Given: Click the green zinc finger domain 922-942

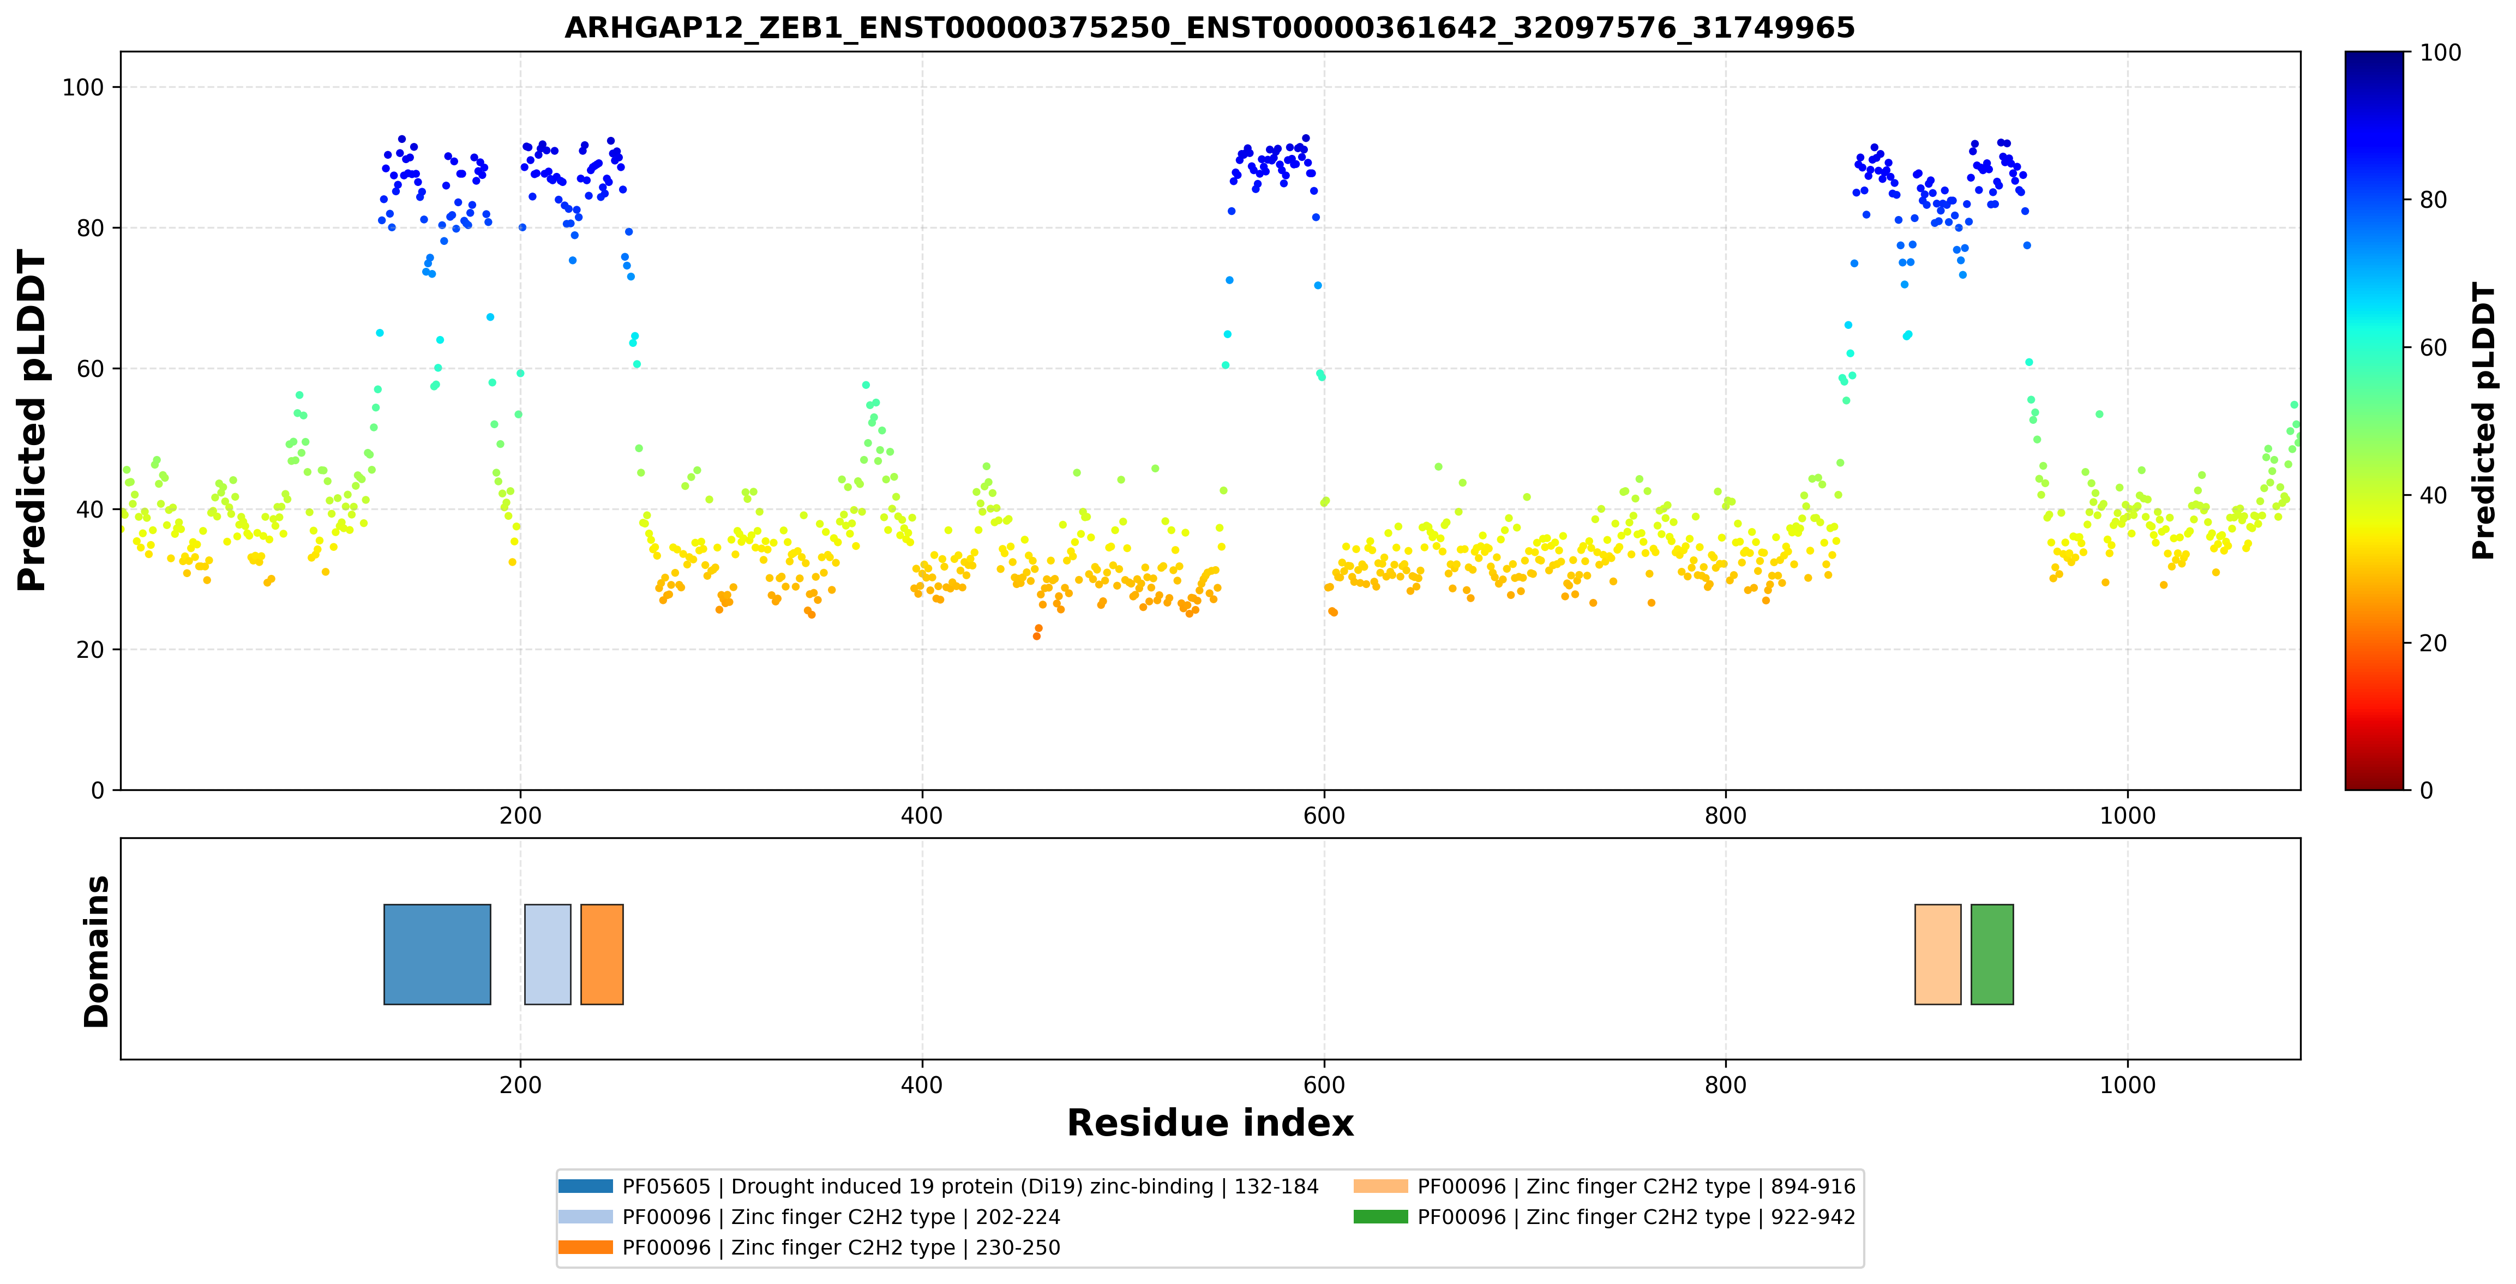Looking at the screenshot, I should point(1991,954).
